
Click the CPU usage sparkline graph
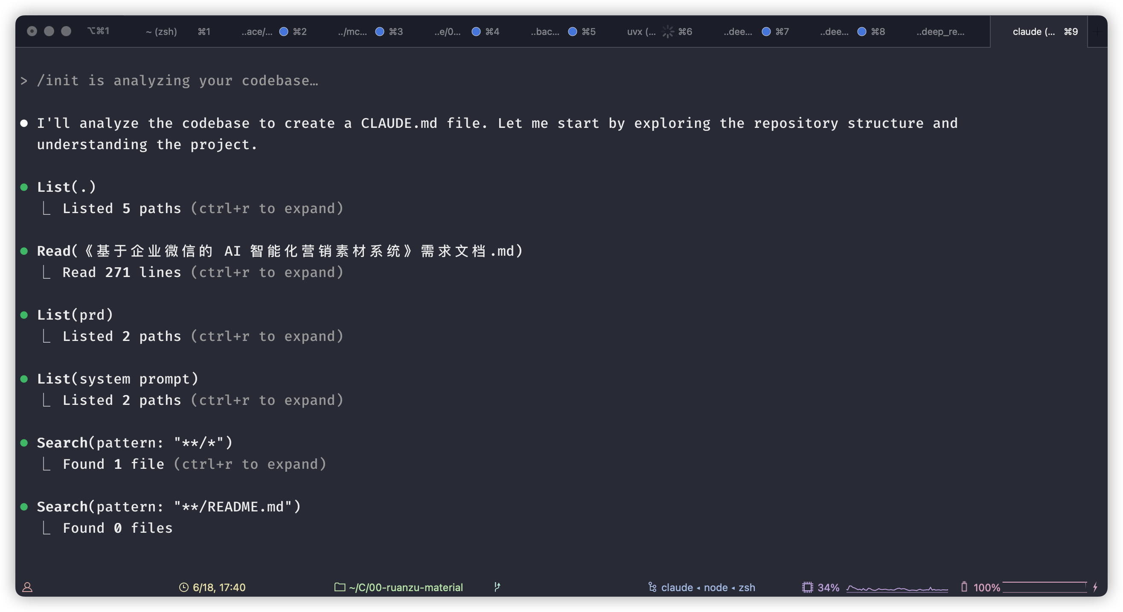(897, 589)
